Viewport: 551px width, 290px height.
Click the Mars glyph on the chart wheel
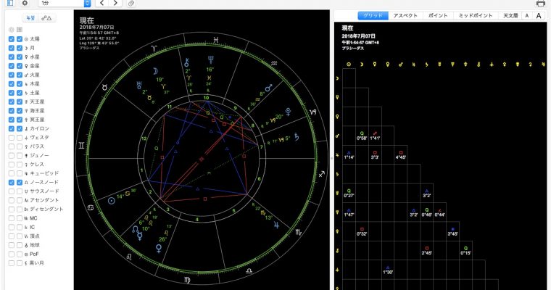coord(269,88)
